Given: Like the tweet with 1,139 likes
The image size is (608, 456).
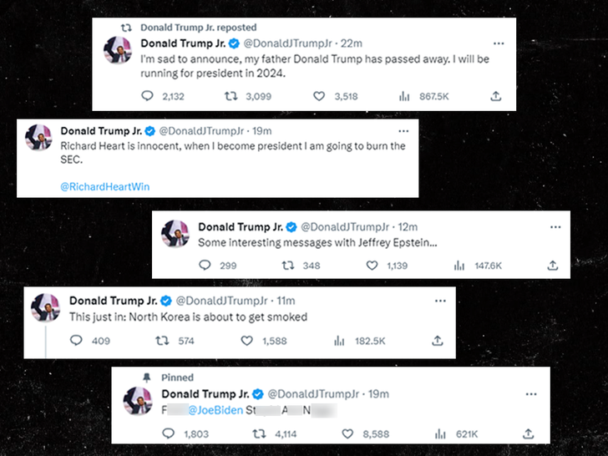Looking at the screenshot, I should 371,265.
